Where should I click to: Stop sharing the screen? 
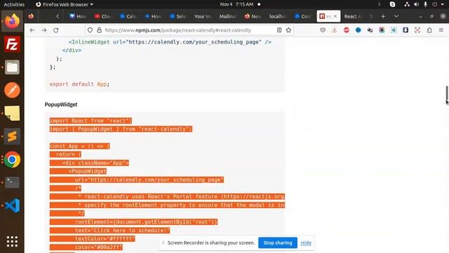pyautogui.click(x=278, y=242)
